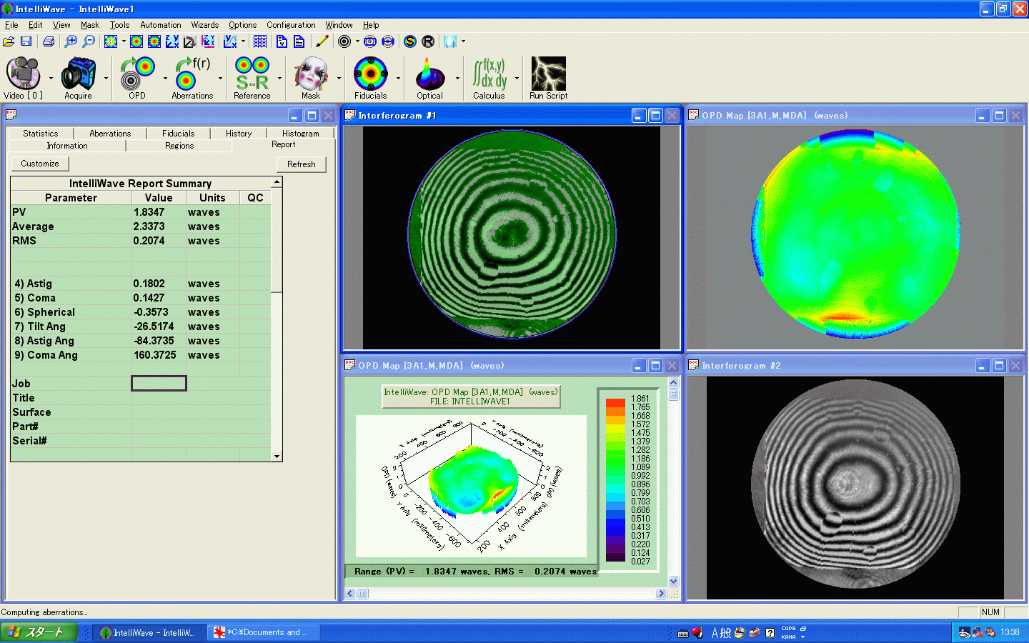This screenshot has width=1029, height=643.
Task: Switch to the Statistics tab
Action: (40, 134)
